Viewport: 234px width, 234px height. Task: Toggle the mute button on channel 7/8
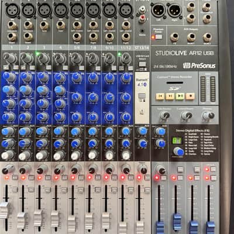pyautogui.click(x=98, y=177)
